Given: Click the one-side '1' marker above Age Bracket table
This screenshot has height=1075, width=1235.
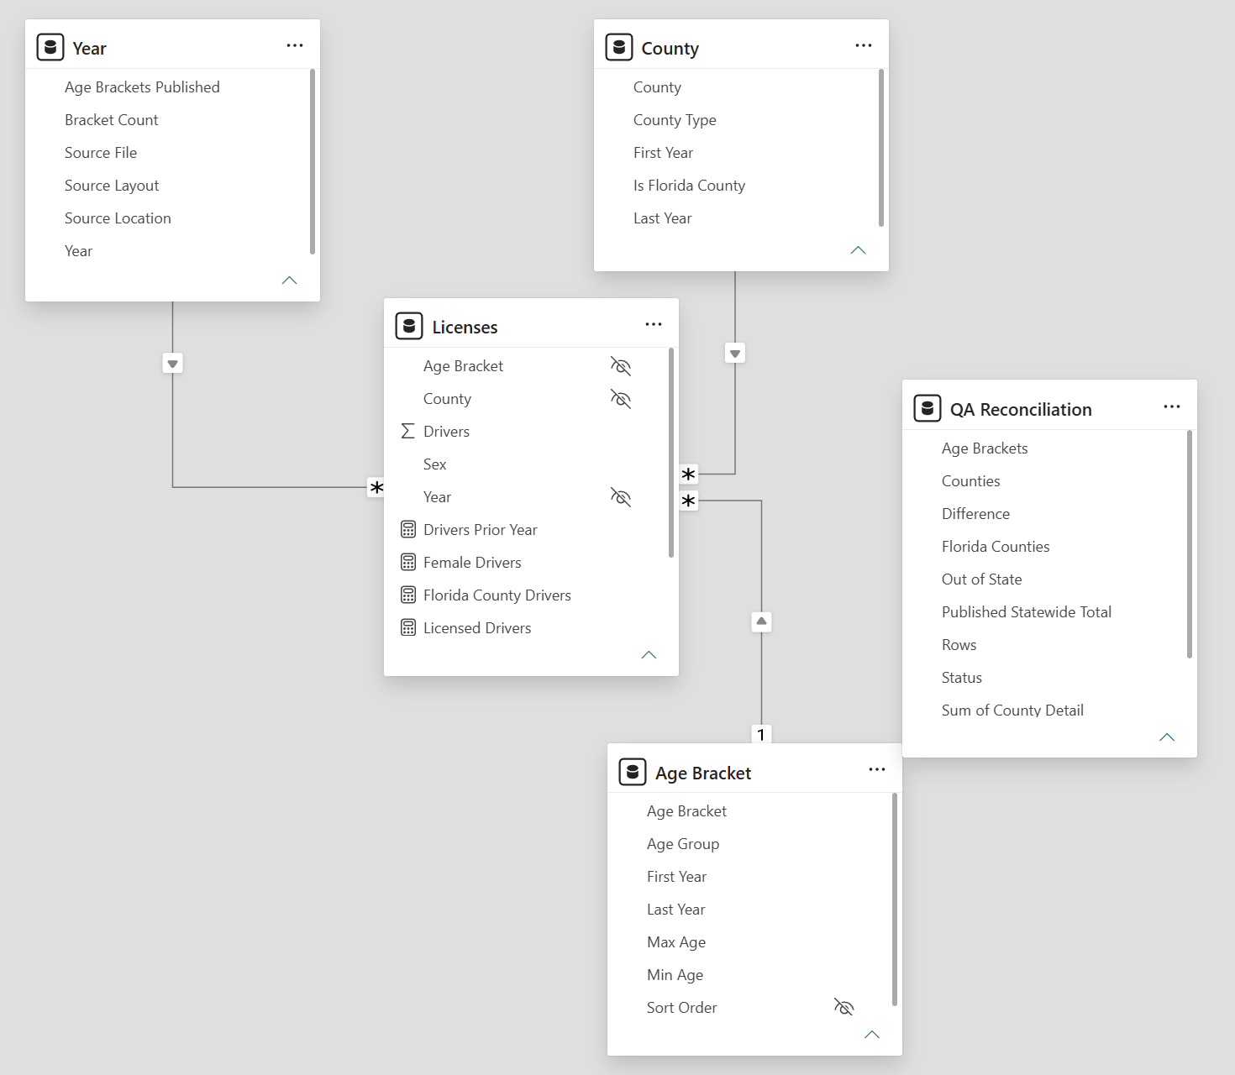Looking at the screenshot, I should coord(761,734).
